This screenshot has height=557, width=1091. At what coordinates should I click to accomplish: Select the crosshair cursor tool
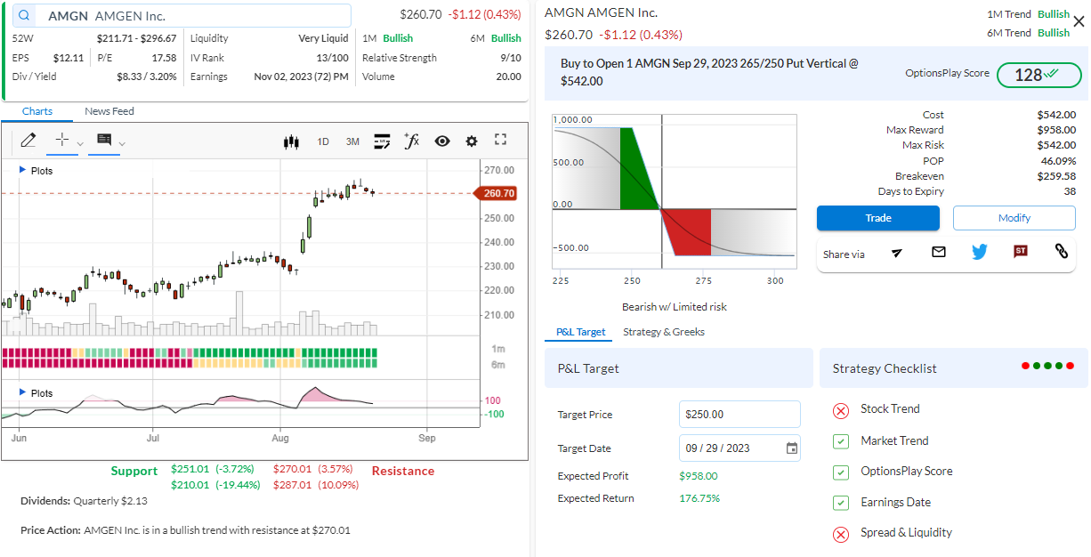click(x=61, y=141)
